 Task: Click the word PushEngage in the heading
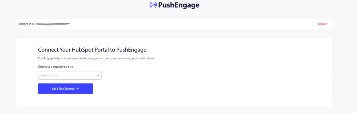131,50
